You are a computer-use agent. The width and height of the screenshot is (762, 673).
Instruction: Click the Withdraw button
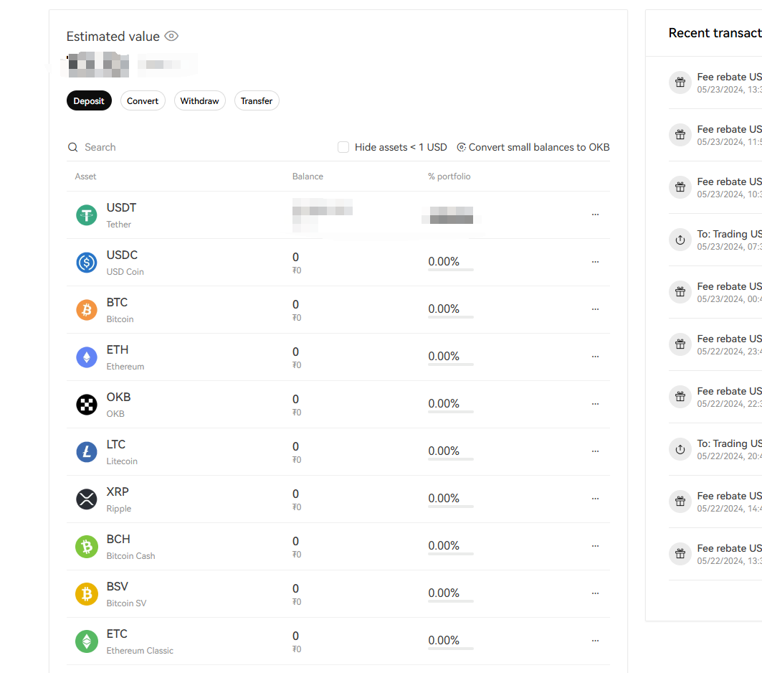199,100
